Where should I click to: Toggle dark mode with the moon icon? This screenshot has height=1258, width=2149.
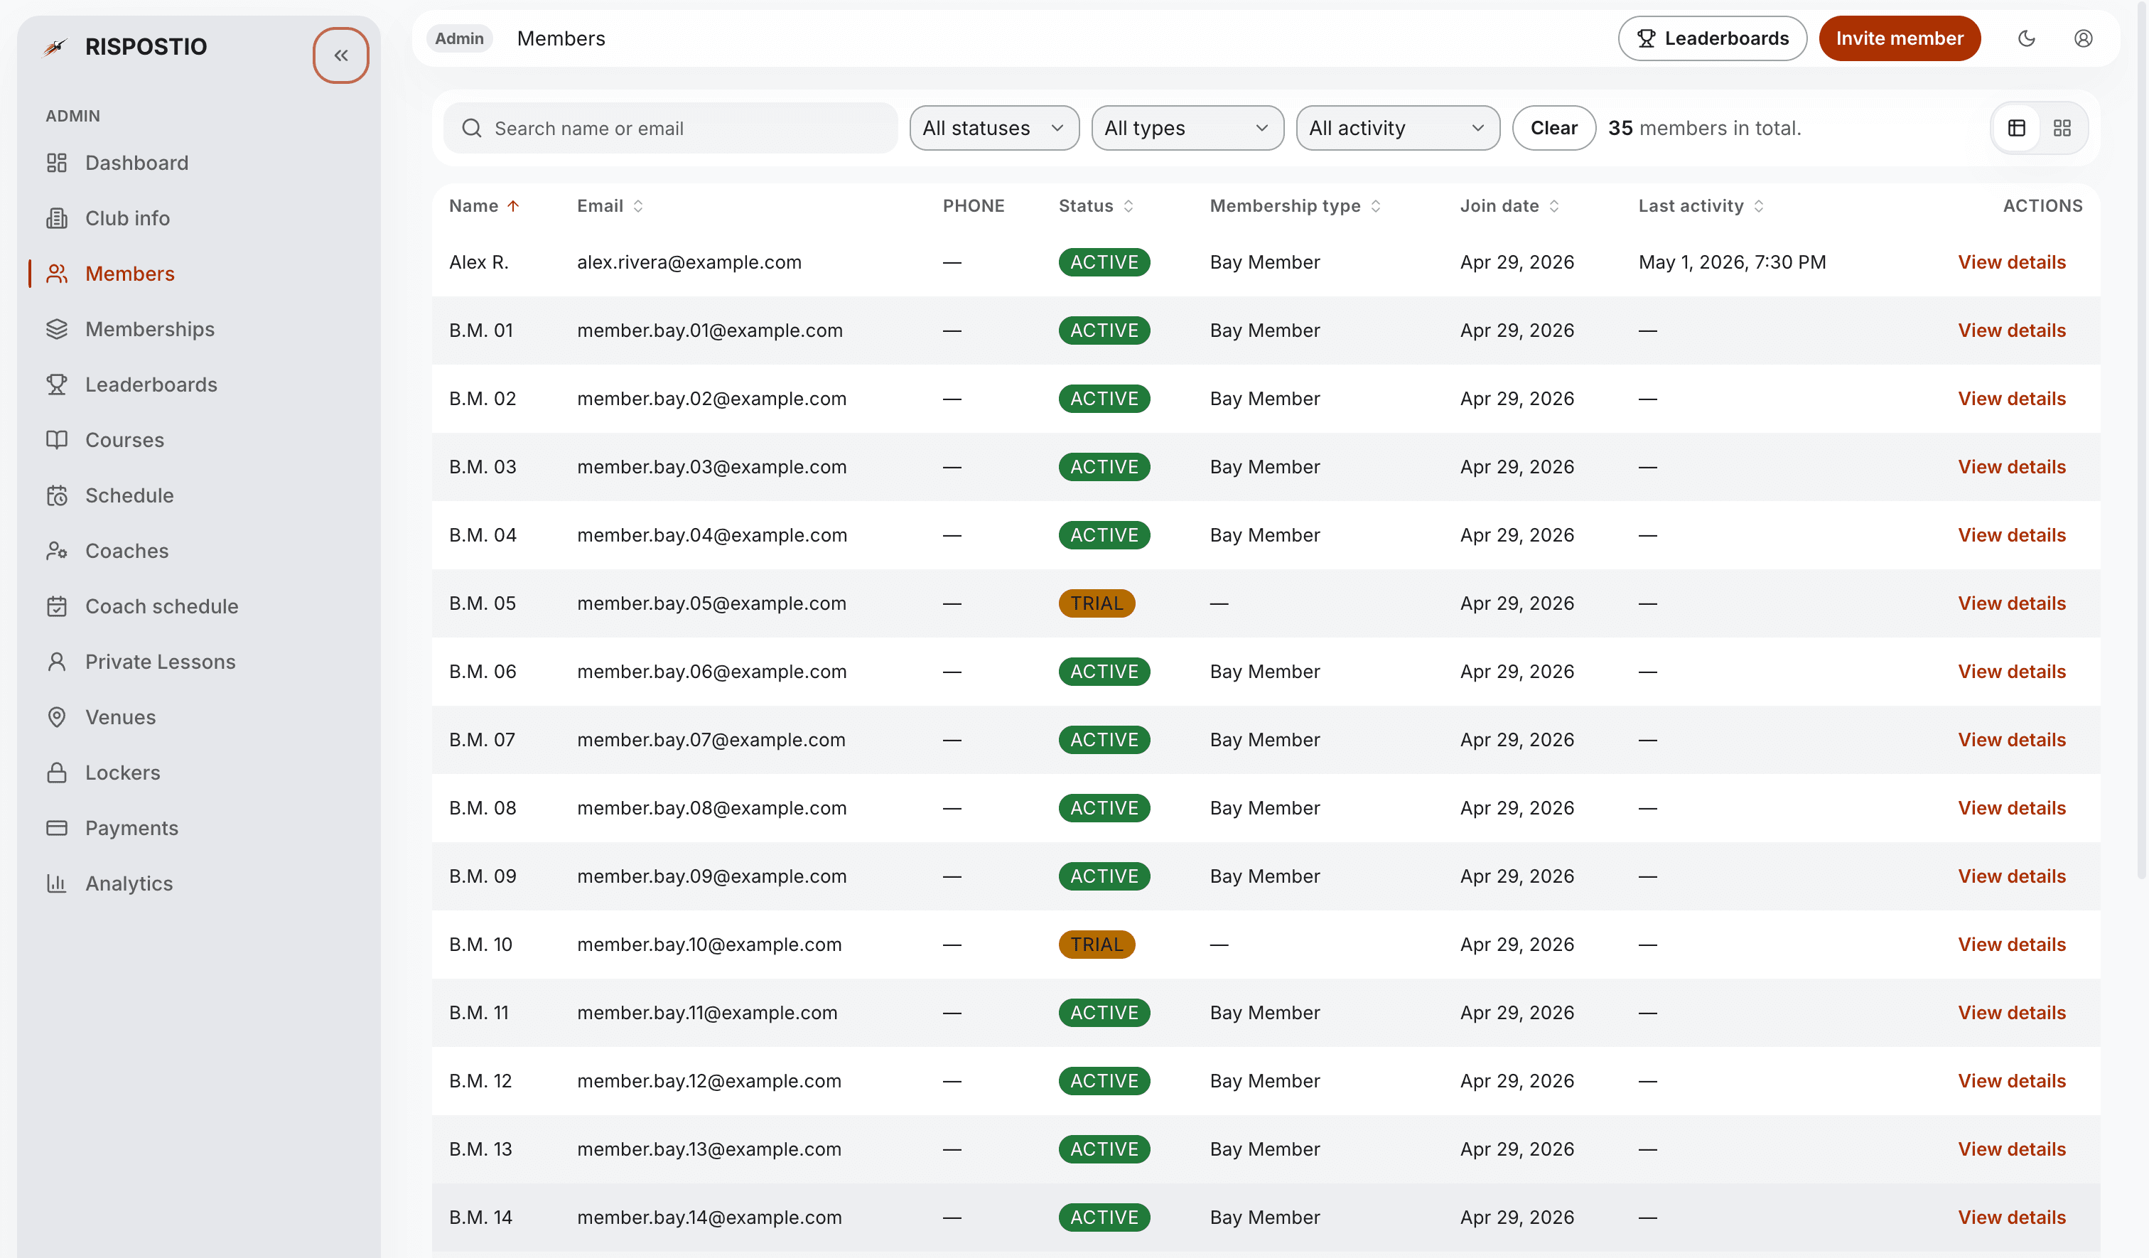tap(2027, 38)
